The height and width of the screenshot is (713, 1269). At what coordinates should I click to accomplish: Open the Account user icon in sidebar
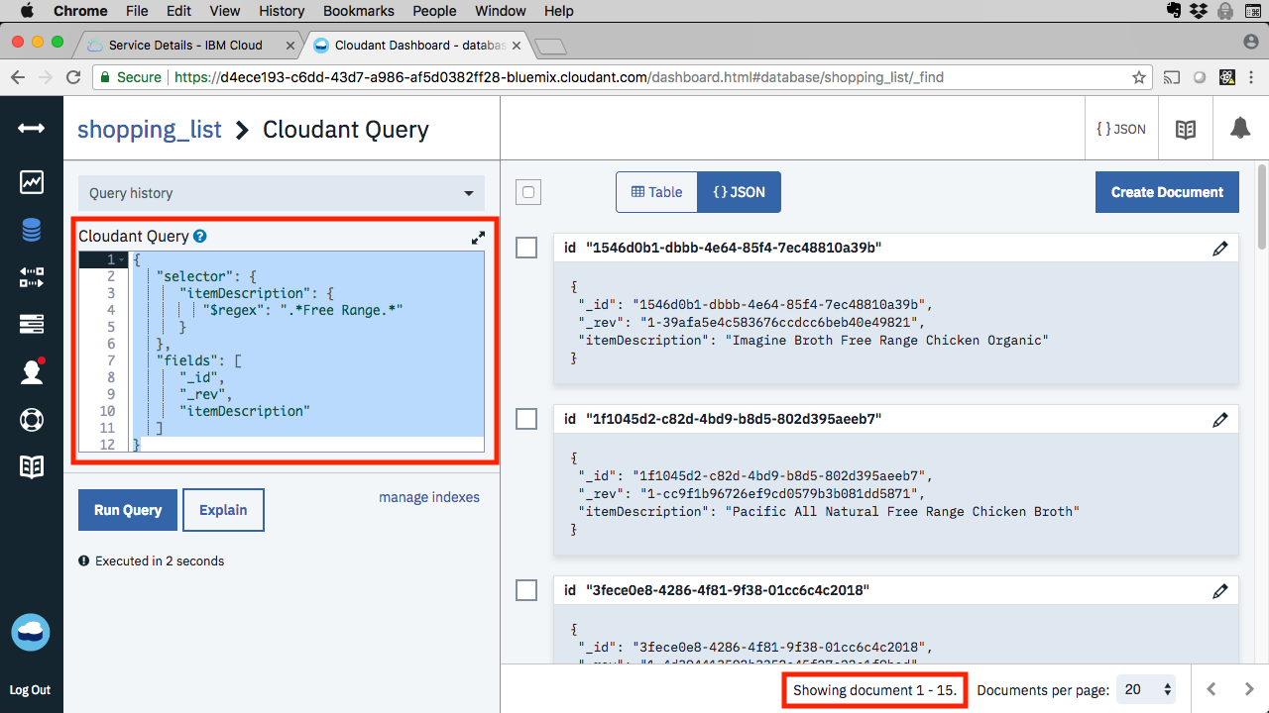[x=32, y=371]
